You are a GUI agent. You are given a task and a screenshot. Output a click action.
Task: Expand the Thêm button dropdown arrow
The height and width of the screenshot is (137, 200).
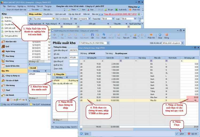click(x=77, y=10)
